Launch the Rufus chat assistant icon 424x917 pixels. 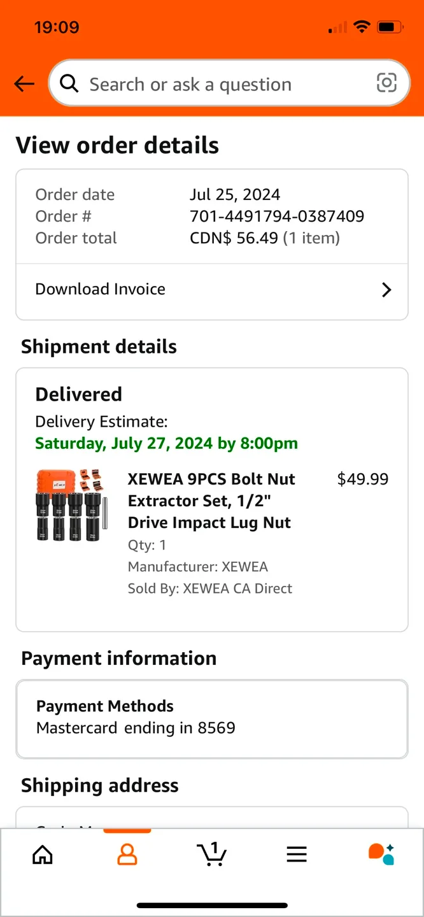[x=380, y=854]
